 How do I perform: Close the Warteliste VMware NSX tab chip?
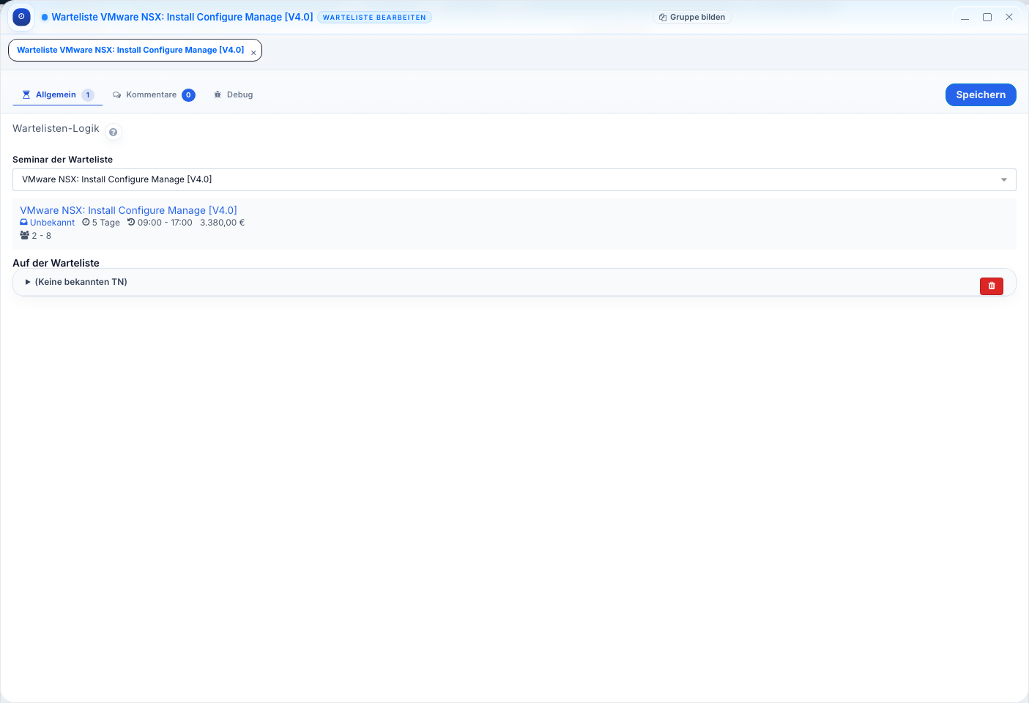[253, 53]
